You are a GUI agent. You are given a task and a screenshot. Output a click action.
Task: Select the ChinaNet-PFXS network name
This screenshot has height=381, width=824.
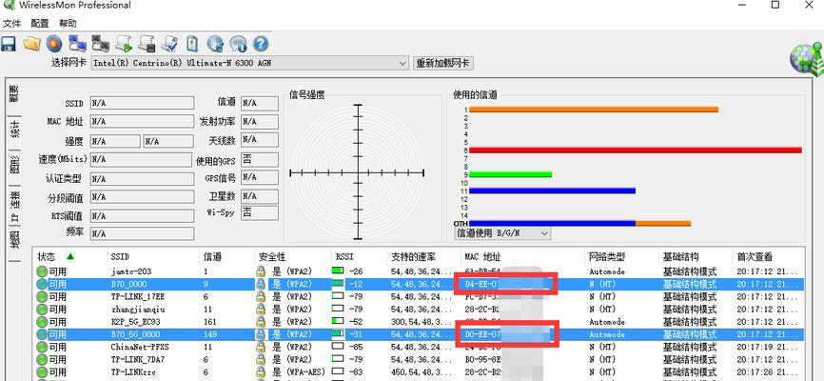point(140,348)
